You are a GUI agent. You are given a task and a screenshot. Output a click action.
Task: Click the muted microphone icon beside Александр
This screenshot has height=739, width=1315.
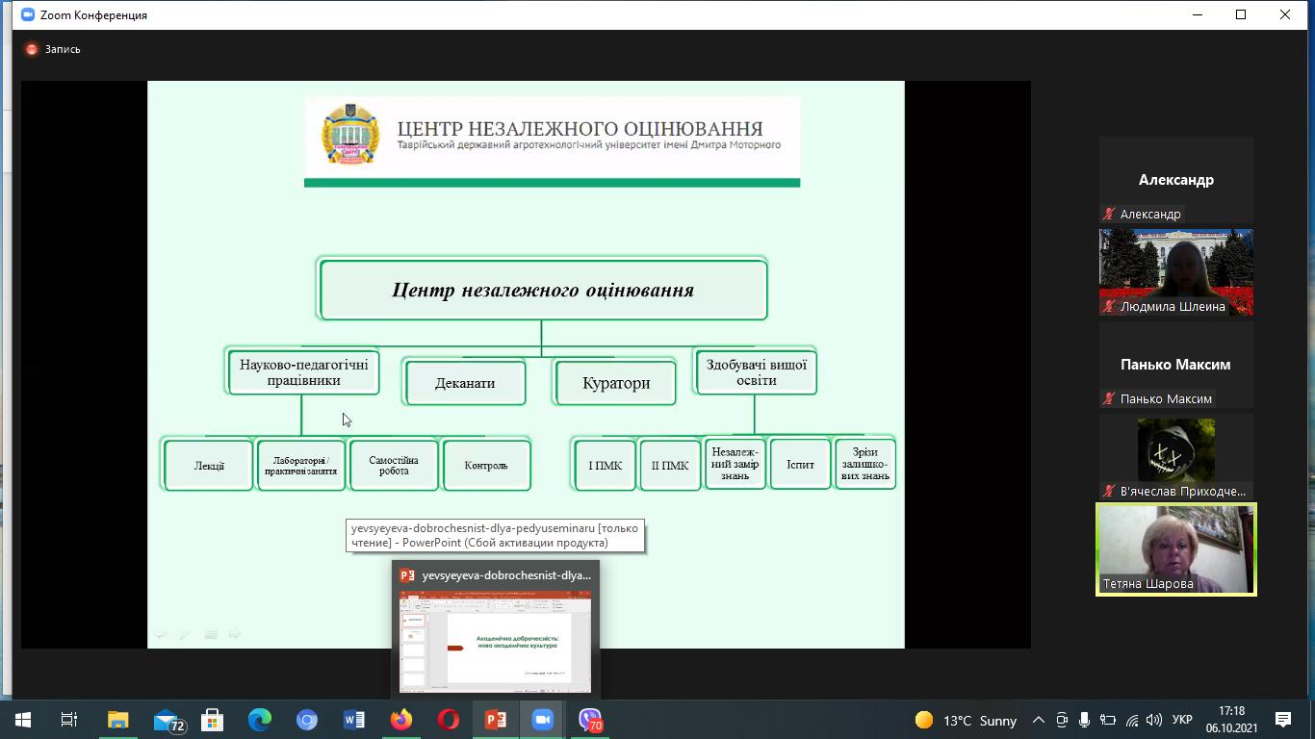(1109, 215)
